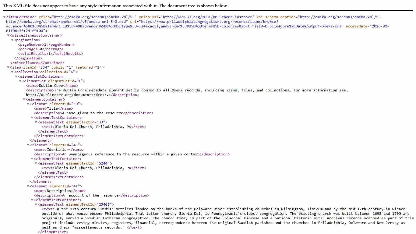Collapse the elementText elementTextId 33 node
416x234 pixels.
[x=36, y=122]
